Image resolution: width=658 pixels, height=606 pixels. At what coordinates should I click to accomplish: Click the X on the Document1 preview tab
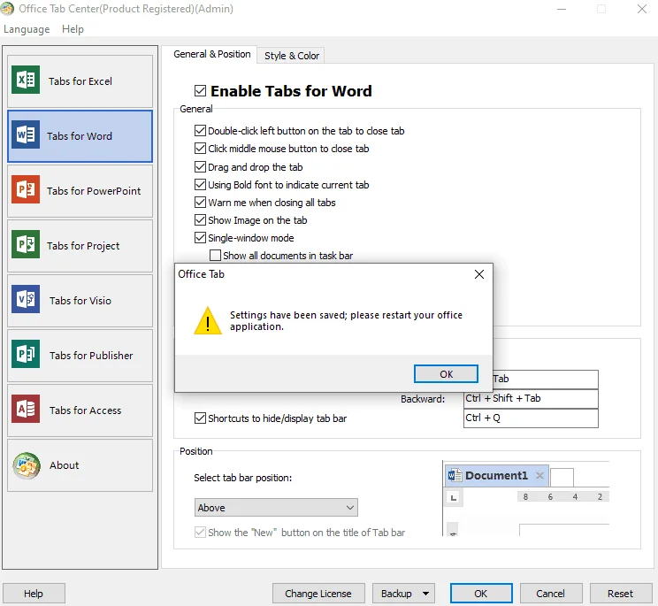539,475
